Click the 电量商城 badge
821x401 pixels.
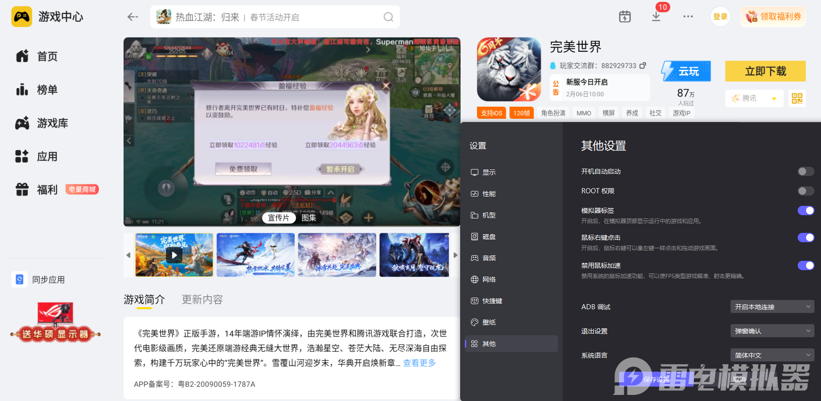(82, 190)
